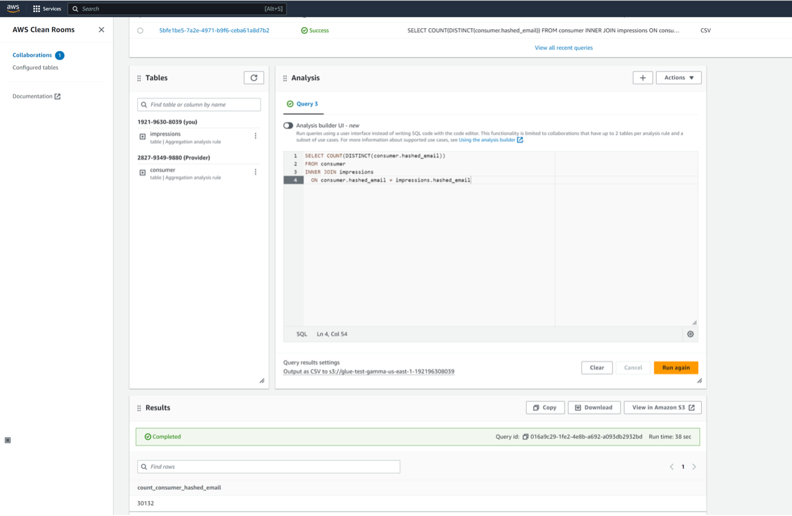The height and width of the screenshot is (516, 792).
Task: Toggle the Analysis builder UI switch
Action: click(288, 126)
